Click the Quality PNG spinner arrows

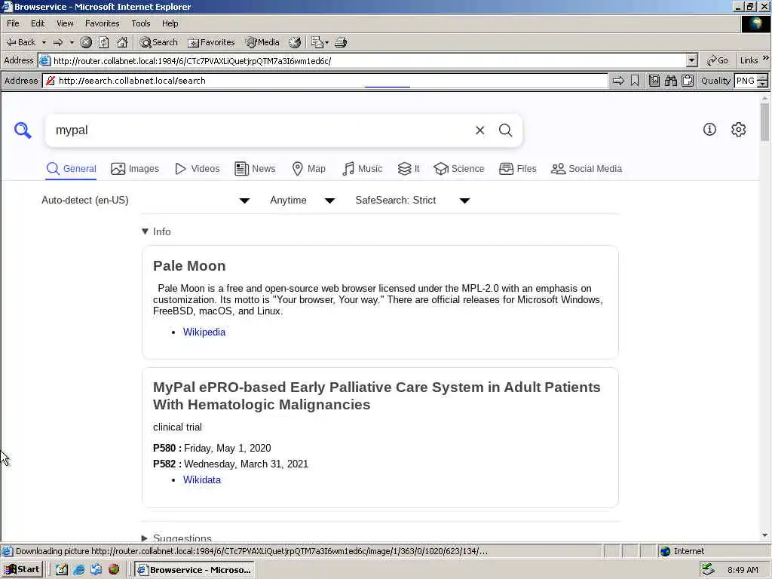point(763,81)
